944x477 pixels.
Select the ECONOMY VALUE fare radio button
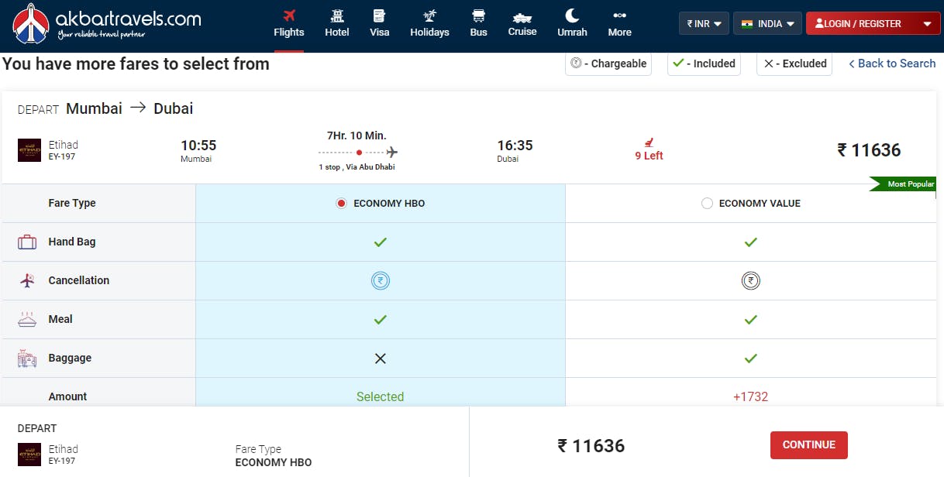pyautogui.click(x=707, y=204)
